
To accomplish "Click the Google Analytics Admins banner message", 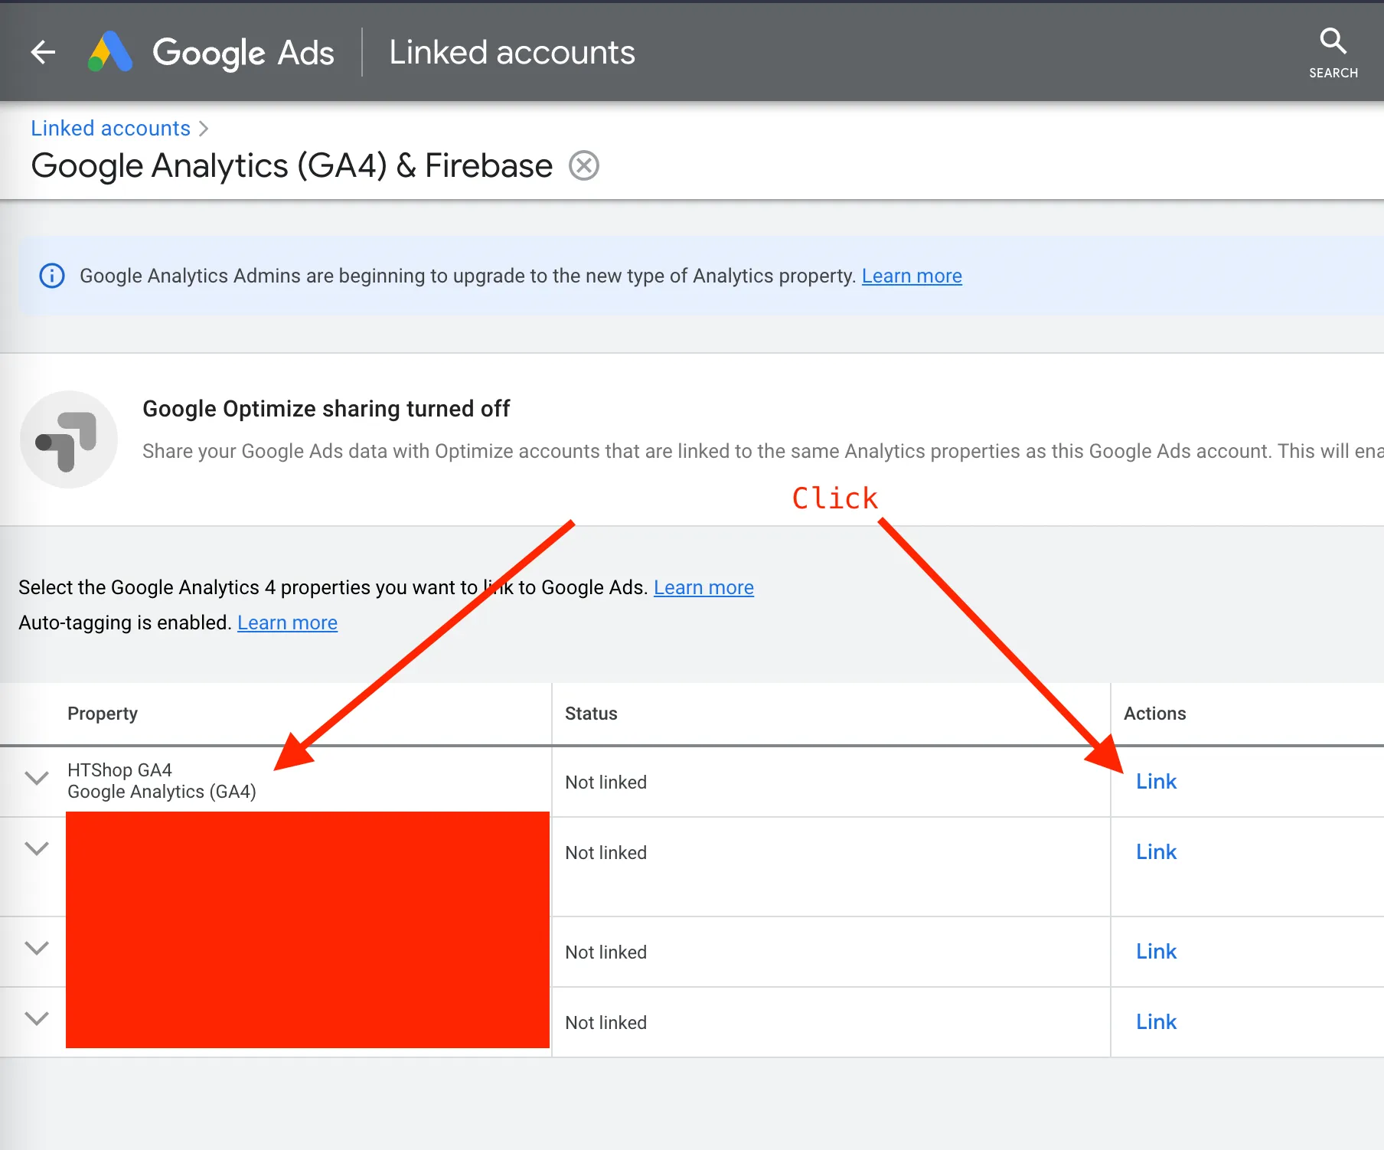I will [x=467, y=276].
